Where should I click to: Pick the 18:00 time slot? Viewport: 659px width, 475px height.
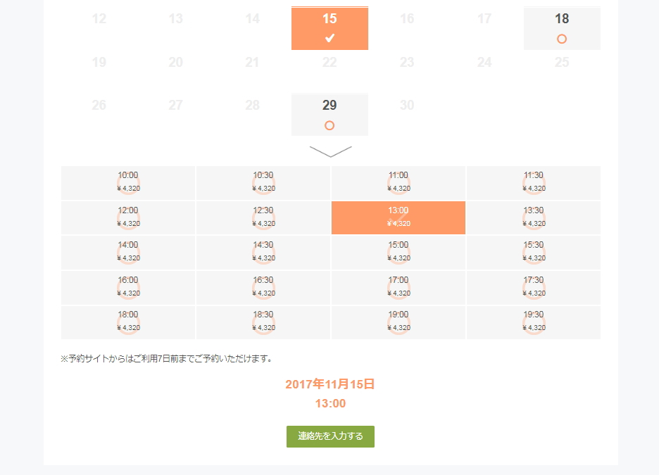(128, 322)
